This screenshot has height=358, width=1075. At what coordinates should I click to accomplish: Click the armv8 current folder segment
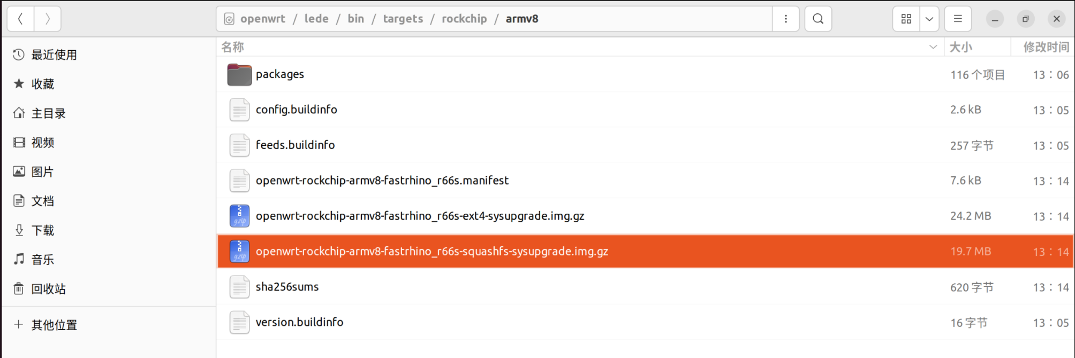pos(522,19)
